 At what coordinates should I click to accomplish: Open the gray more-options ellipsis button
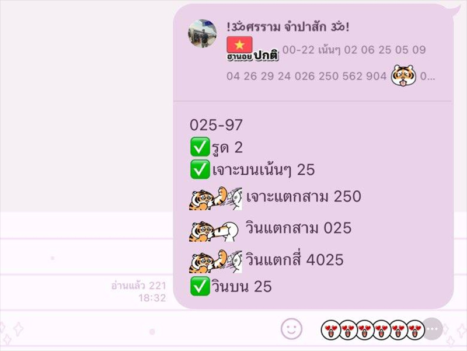433,329
